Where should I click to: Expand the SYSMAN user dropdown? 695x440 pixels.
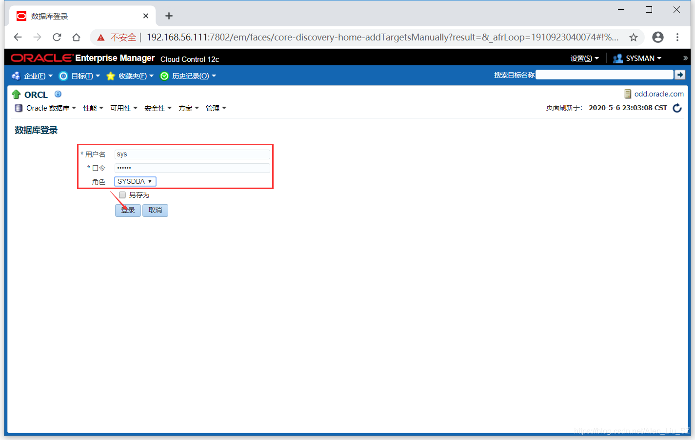coord(644,58)
